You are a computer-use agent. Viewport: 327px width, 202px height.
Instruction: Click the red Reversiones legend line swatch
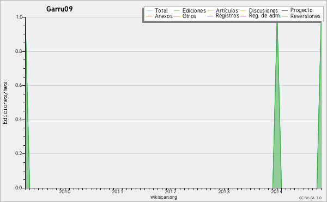(x=284, y=16)
